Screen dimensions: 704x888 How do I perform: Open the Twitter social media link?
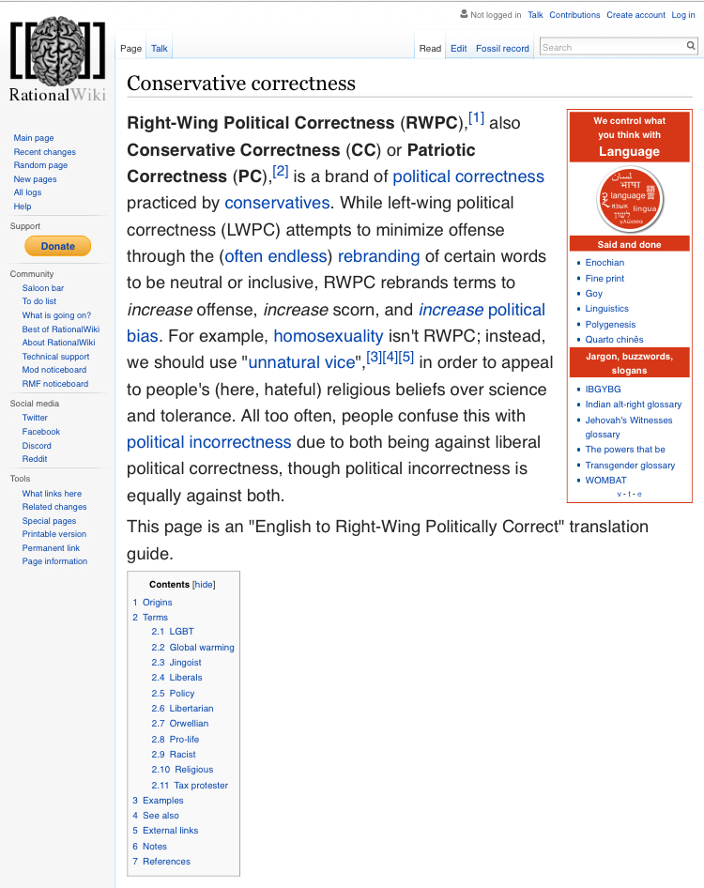tap(35, 418)
